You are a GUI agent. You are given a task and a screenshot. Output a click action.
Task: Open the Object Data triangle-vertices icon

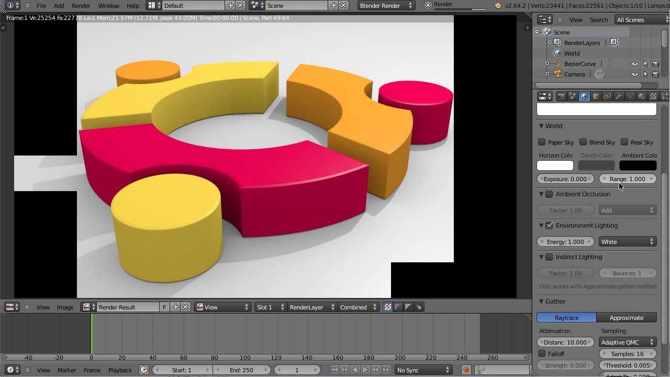click(x=630, y=96)
